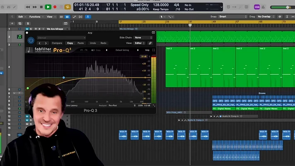Viewport: 295px width, 166px height.
Task: Click the Stop transport button
Action: (x=41, y=7)
